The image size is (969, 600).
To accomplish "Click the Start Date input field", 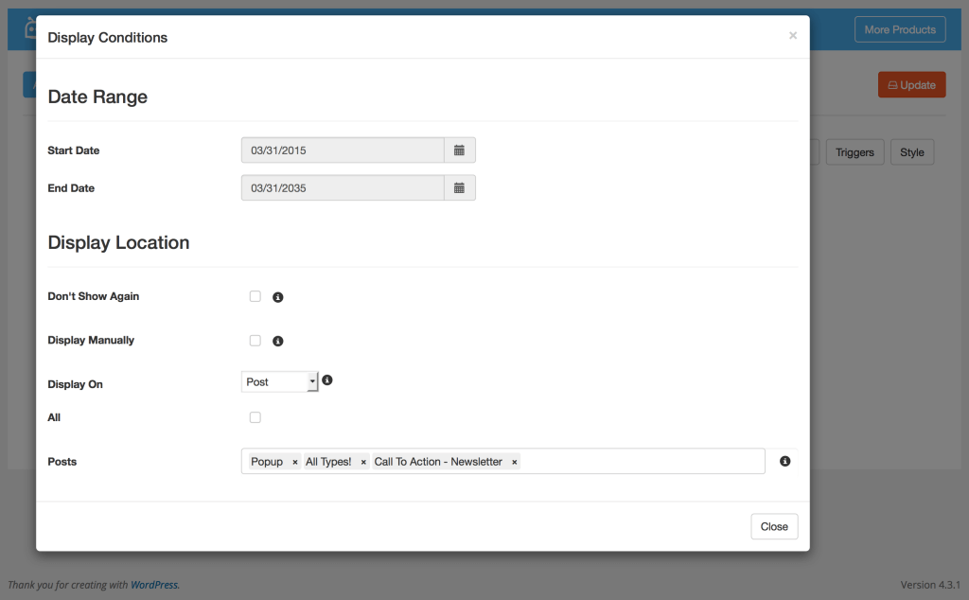I will (343, 150).
